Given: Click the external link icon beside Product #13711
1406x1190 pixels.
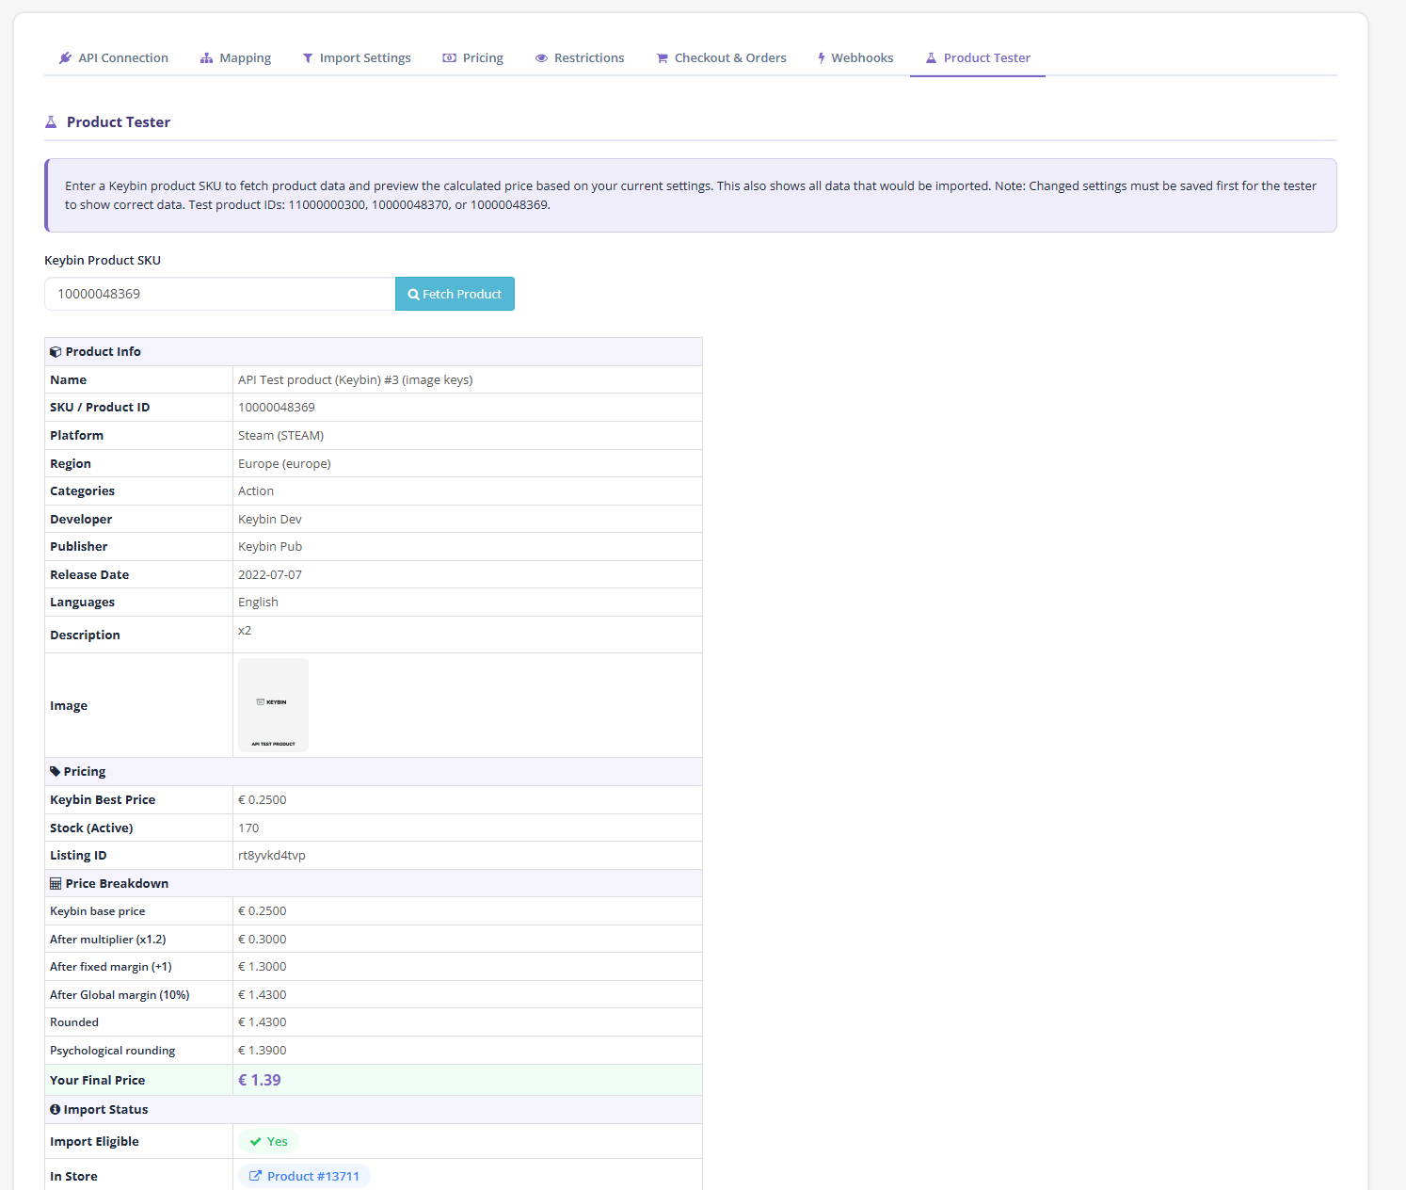Looking at the screenshot, I should (255, 1176).
